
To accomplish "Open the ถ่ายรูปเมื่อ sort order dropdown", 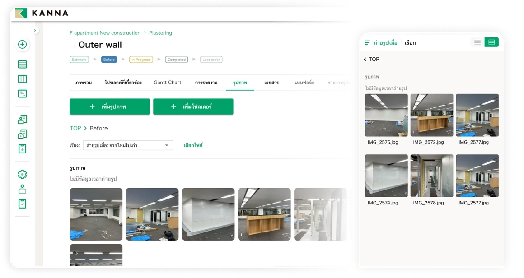I will coord(128,145).
